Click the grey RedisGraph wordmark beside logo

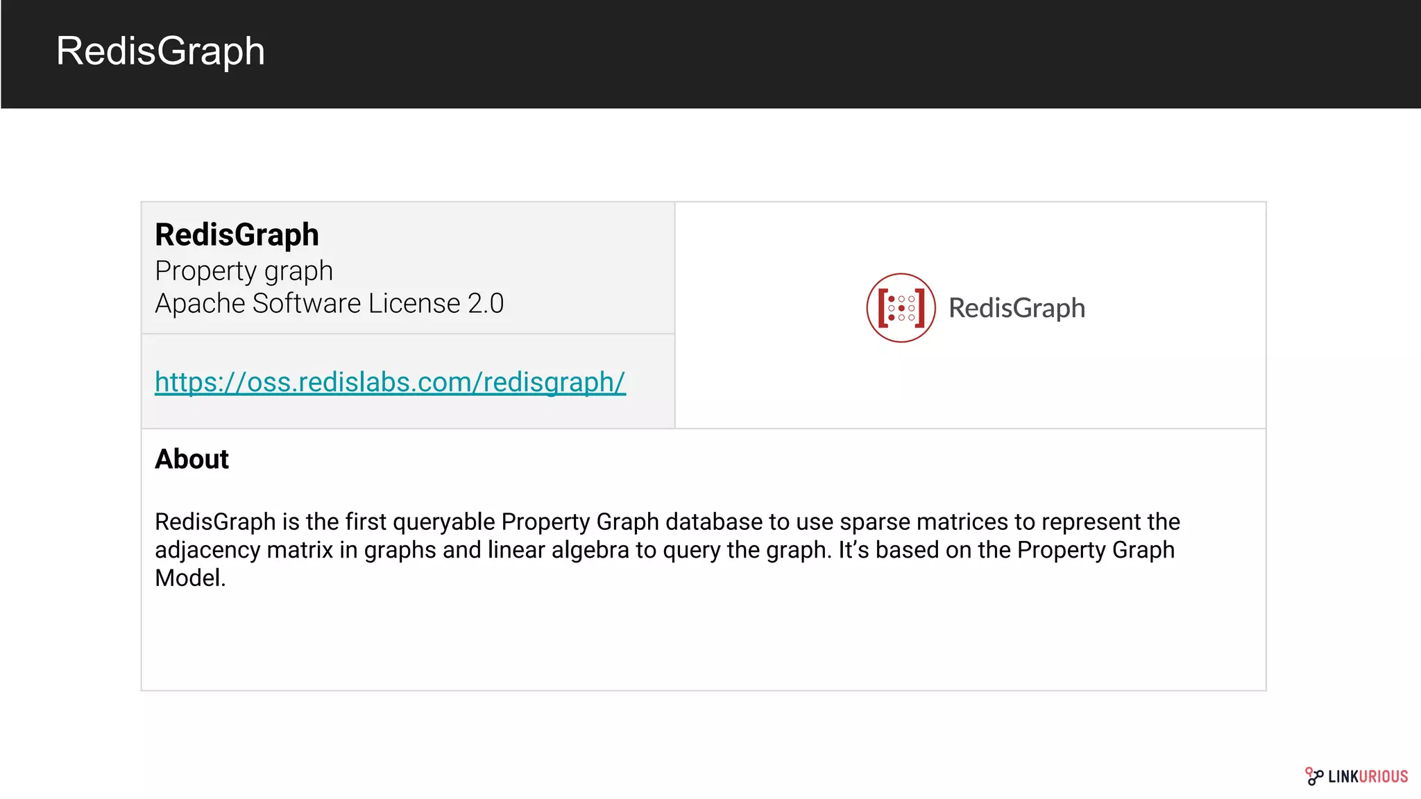(x=1016, y=308)
